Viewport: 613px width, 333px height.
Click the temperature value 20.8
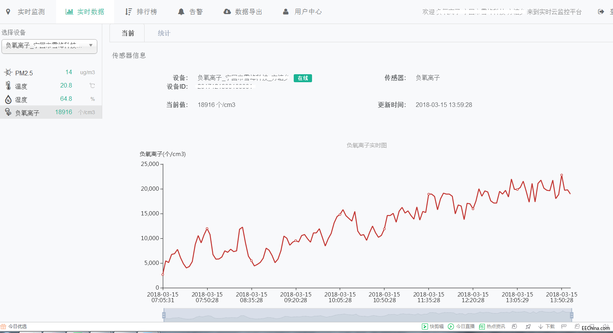66,85
